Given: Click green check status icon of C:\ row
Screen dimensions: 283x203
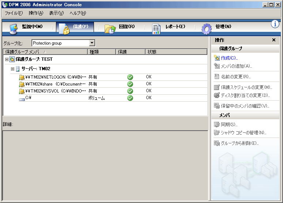Looking at the screenshot, I should 130,98.
